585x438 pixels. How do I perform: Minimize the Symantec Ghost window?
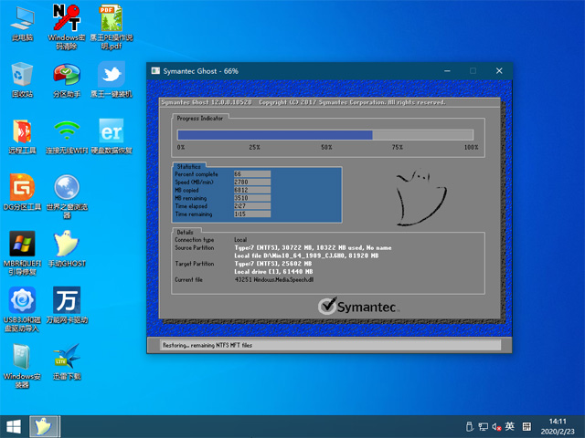point(447,71)
